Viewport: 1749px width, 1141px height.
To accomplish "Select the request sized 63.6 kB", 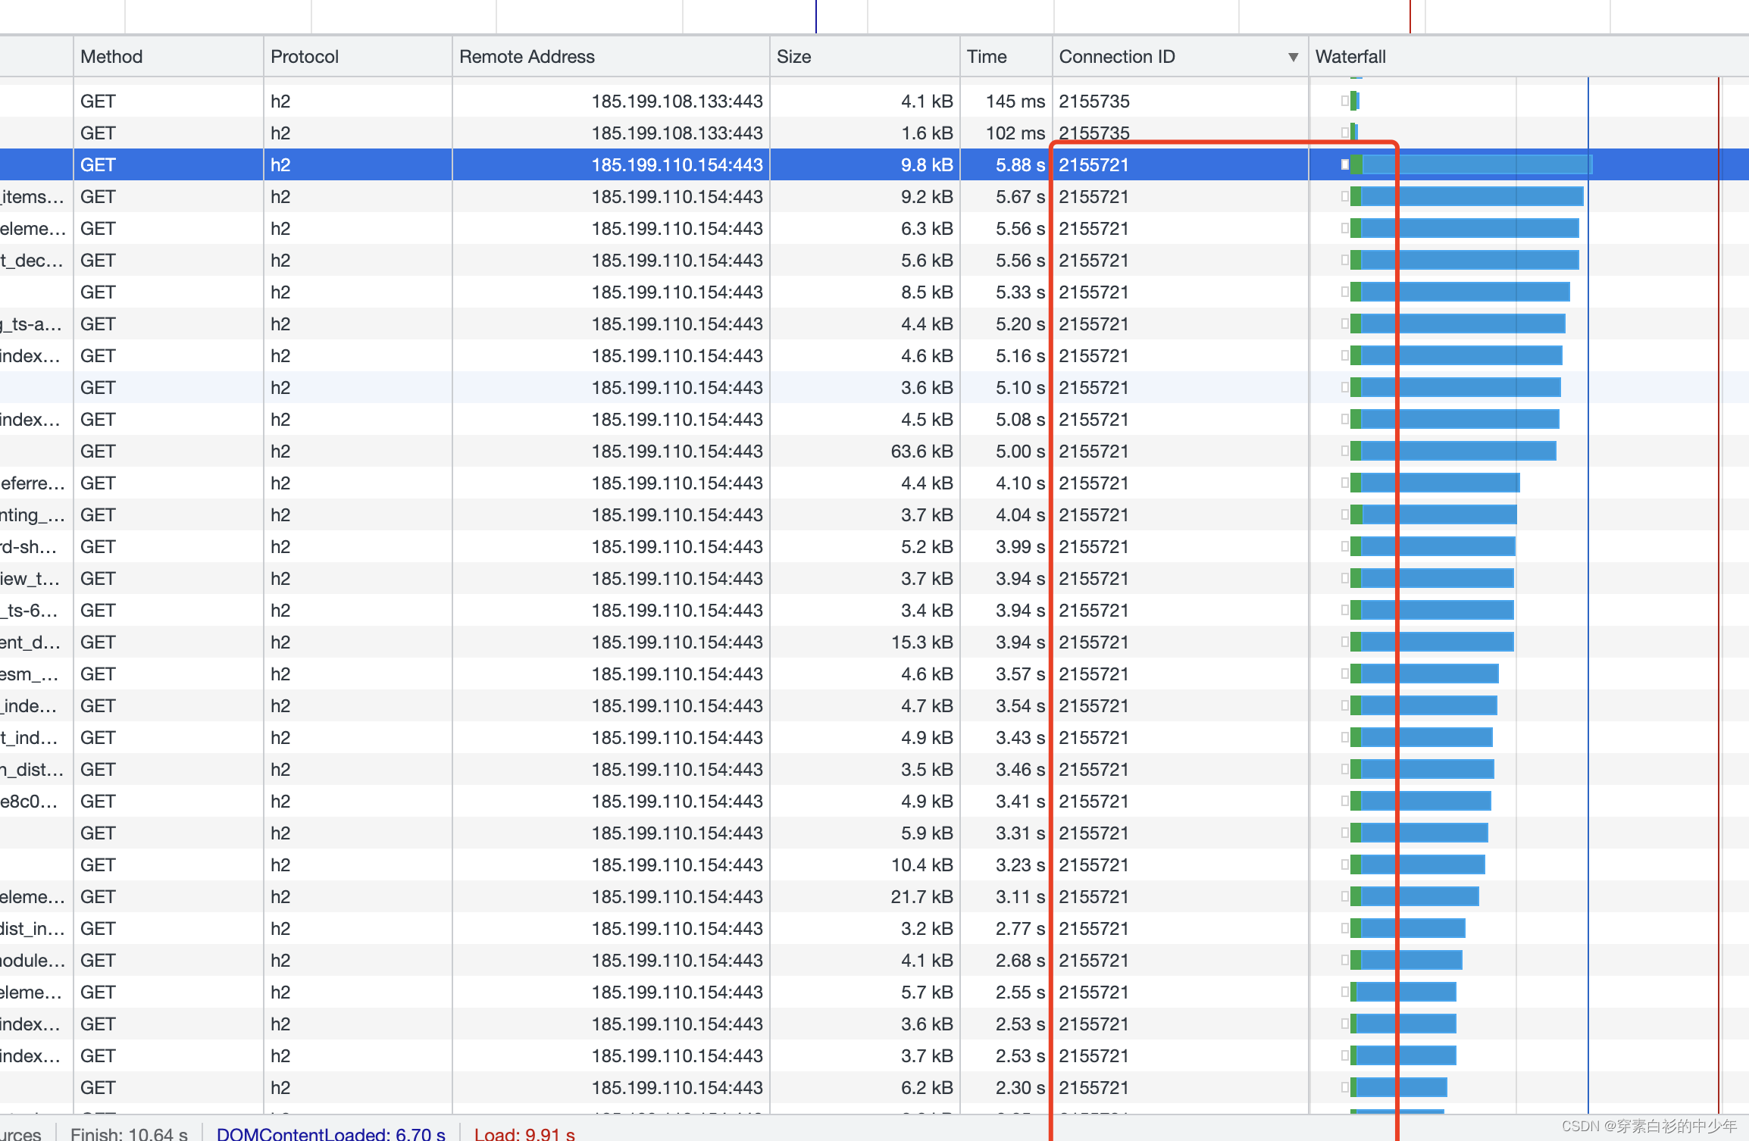I will pyautogui.click(x=921, y=452).
